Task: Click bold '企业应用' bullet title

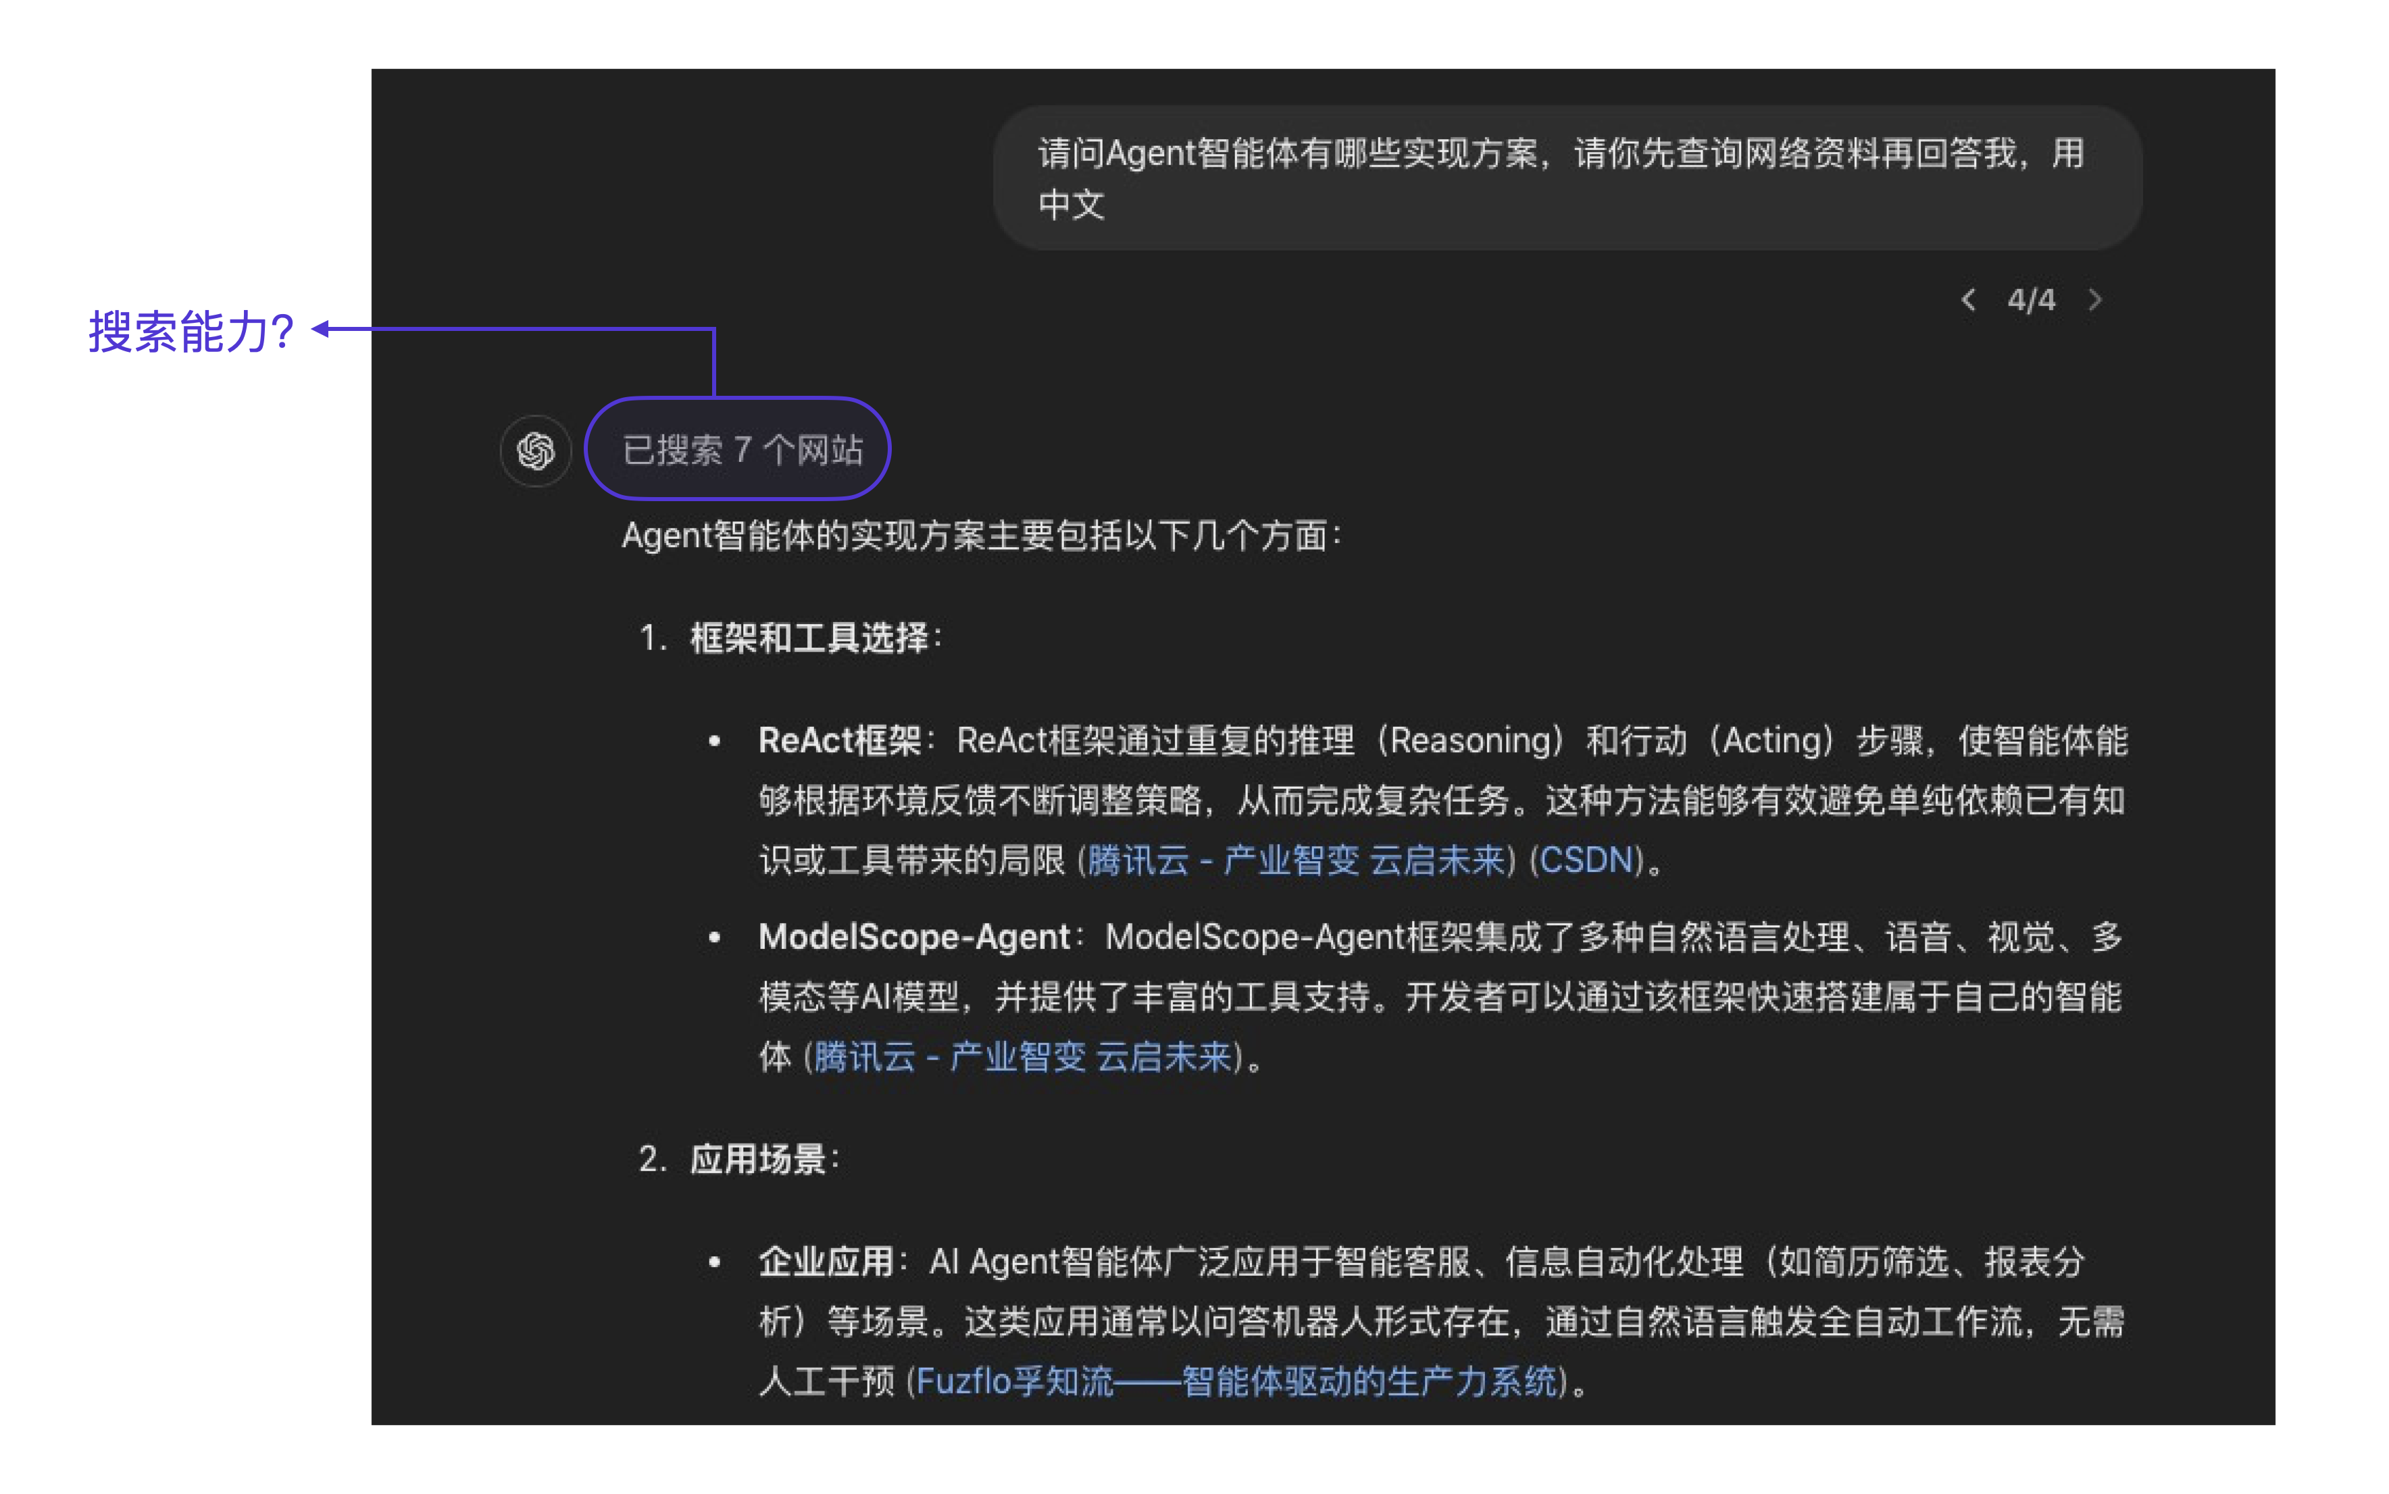Action: (826, 1261)
